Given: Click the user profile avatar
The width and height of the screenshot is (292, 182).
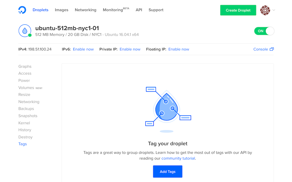Looking at the screenshot, I should (x=265, y=10).
